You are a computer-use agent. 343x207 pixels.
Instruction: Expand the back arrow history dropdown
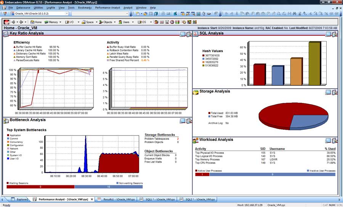point(17,22)
